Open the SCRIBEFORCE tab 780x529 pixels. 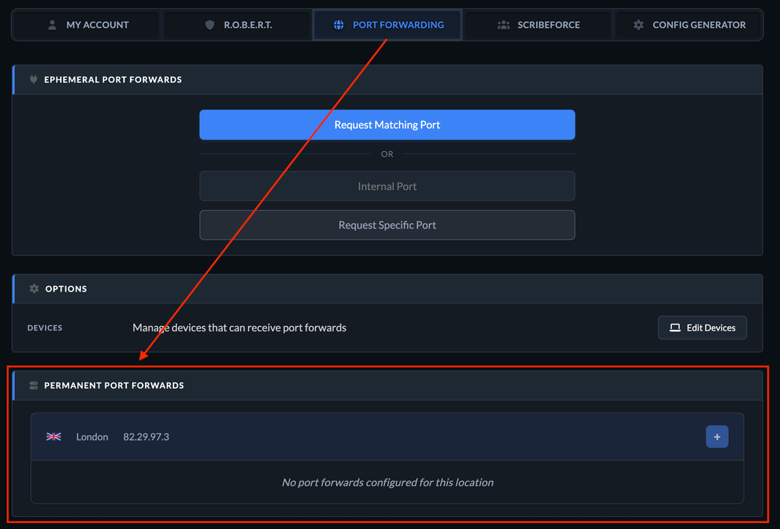[x=537, y=24]
